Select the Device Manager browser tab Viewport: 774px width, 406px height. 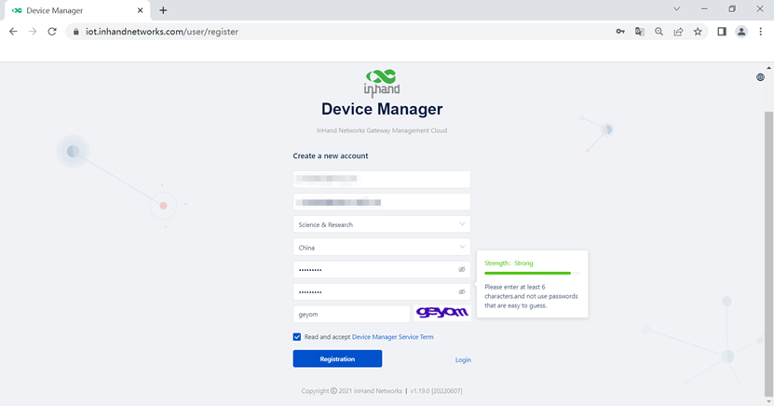click(77, 10)
